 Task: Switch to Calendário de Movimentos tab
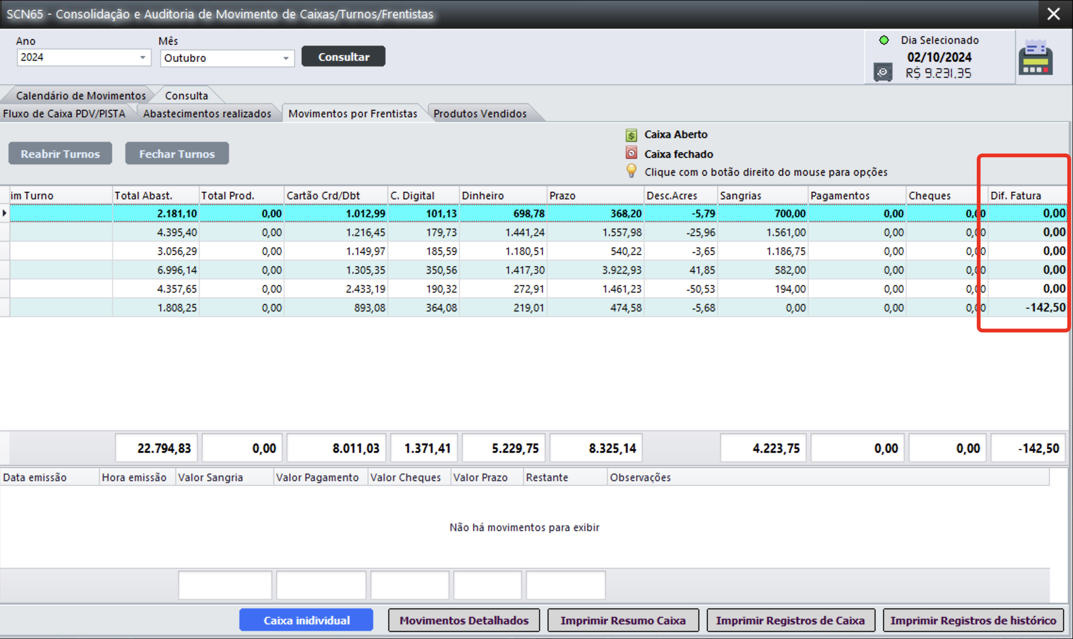pyautogui.click(x=81, y=95)
